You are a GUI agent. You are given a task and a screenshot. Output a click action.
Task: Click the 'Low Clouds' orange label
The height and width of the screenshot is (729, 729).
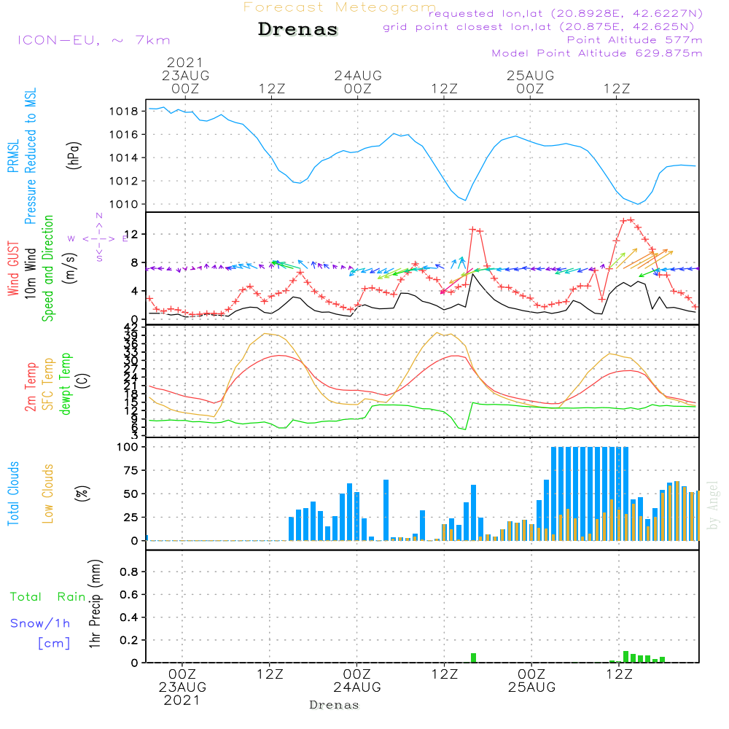48,494
